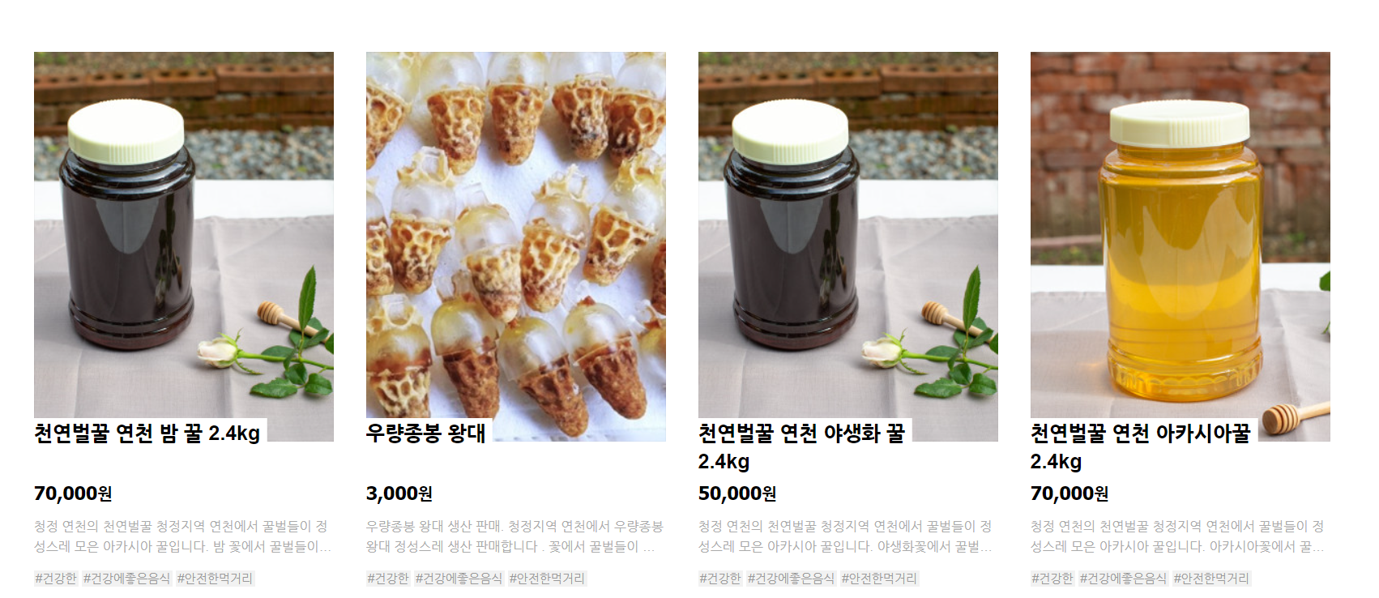The image size is (1379, 598).
Task: Click #안전한먹거리 tag under 우량종봉 왕대
Action: click(x=548, y=579)
